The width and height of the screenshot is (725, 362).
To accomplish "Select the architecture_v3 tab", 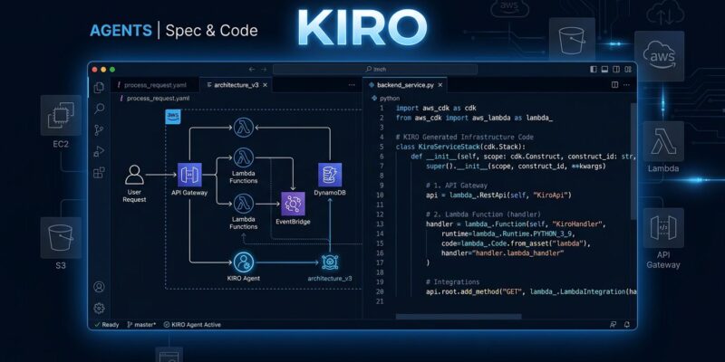I will (236, 85).
